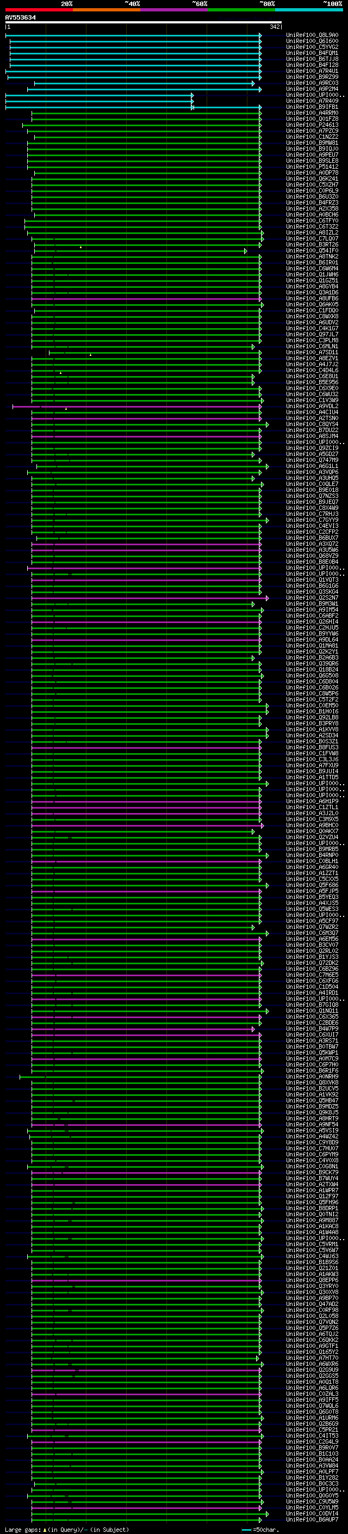
Task: Select label UniRef100_A7SD11
Action: pos(312,353)
